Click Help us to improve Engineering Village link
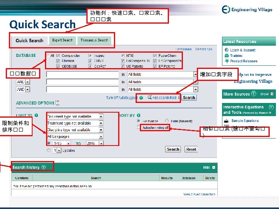This screenshot has height=209, width=279. click(x=253, y=78)
